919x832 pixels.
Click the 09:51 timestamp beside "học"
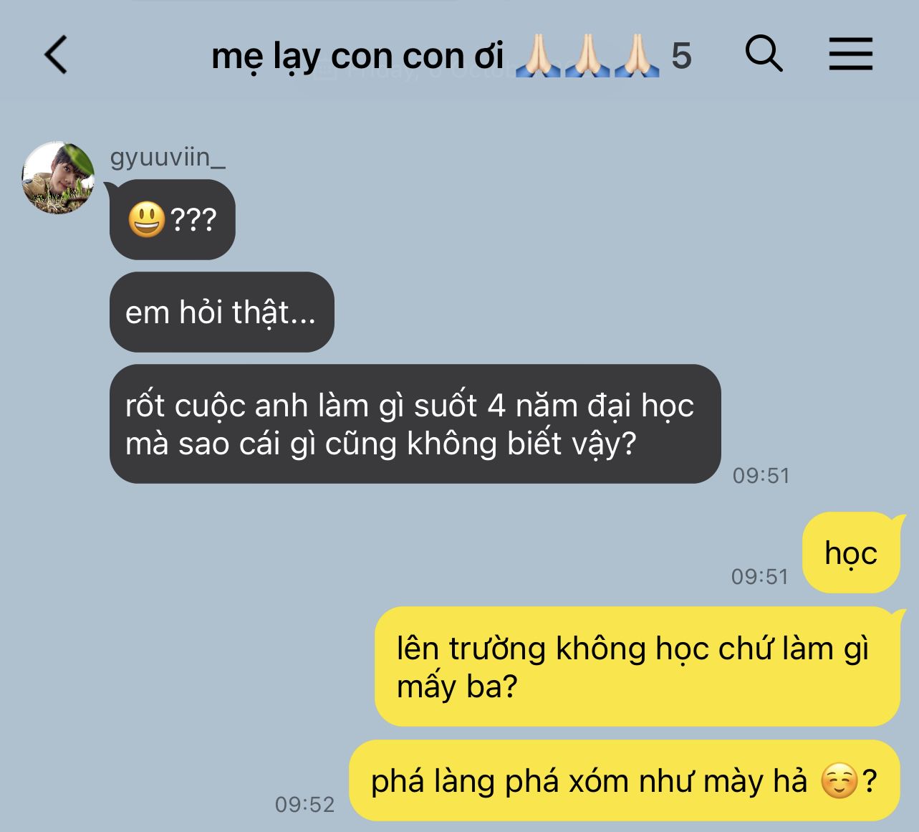(x=759, y=577)
